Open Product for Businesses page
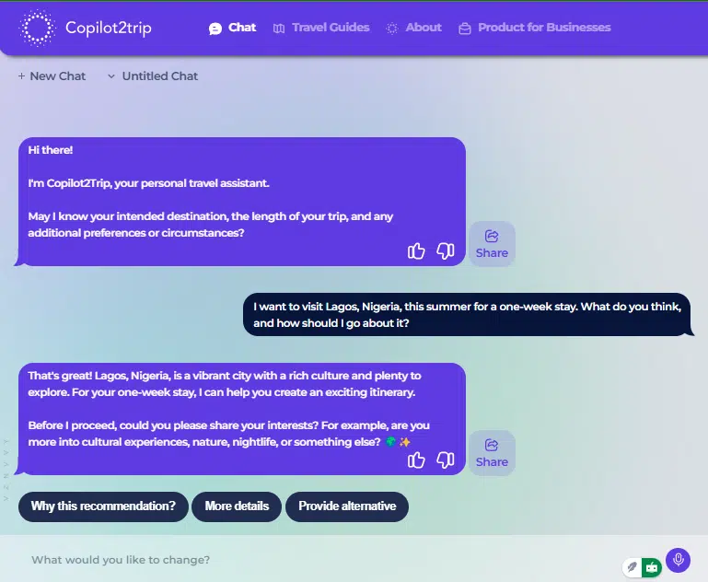 click(535, 28)
